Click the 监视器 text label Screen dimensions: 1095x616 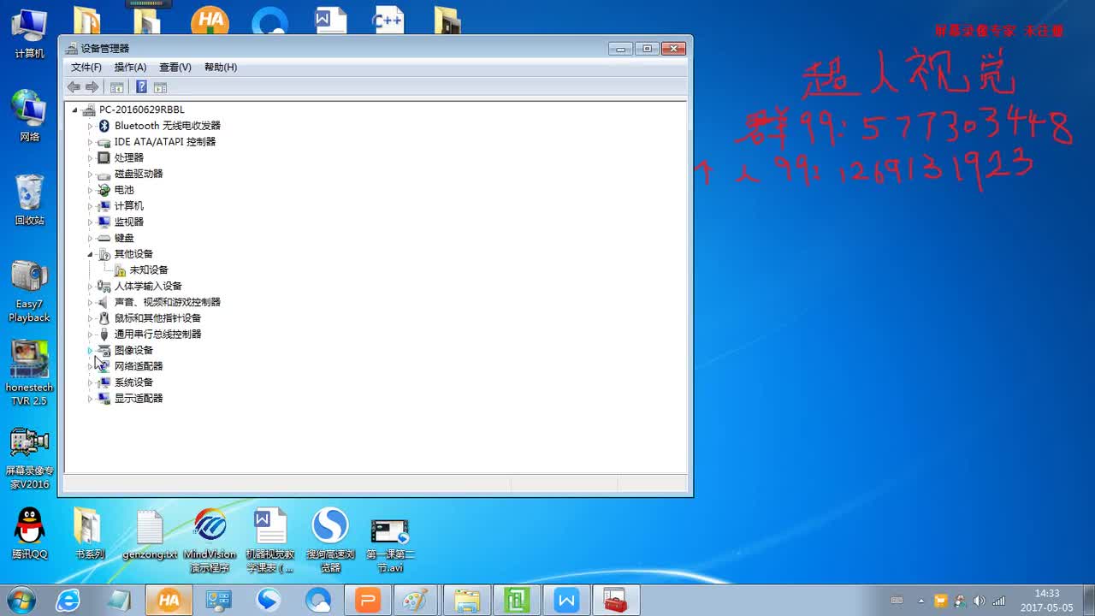129,222
